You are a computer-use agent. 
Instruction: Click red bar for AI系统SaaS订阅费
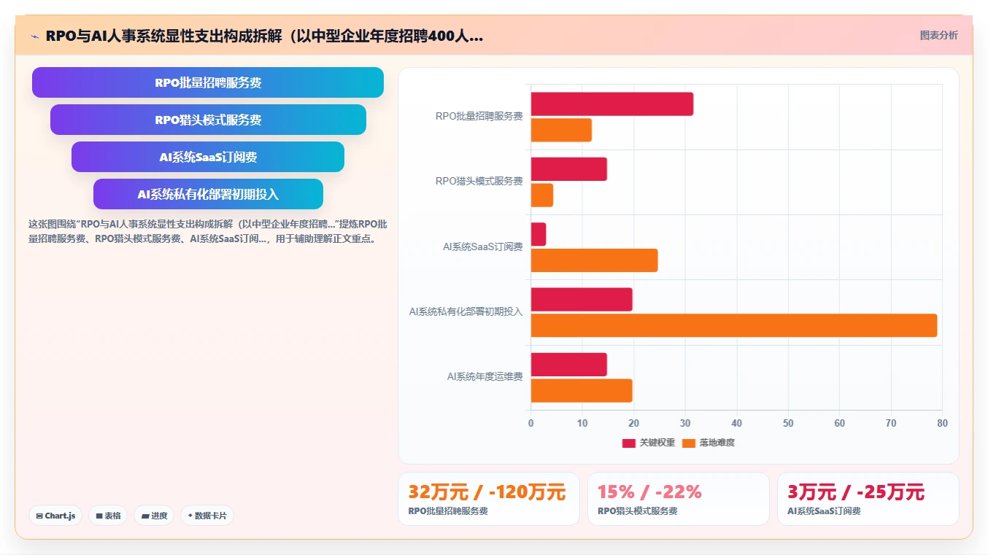(538, 234)
